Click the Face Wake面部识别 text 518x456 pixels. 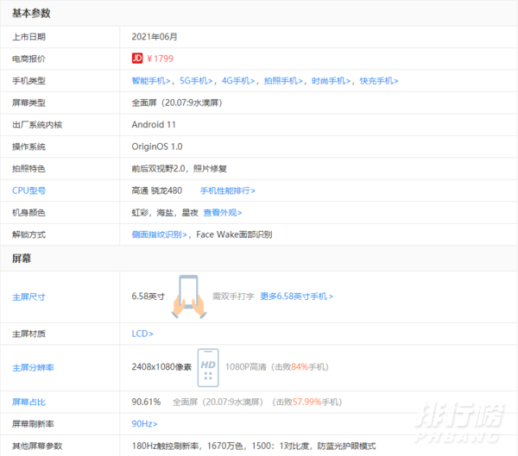[x=234, y=234]
